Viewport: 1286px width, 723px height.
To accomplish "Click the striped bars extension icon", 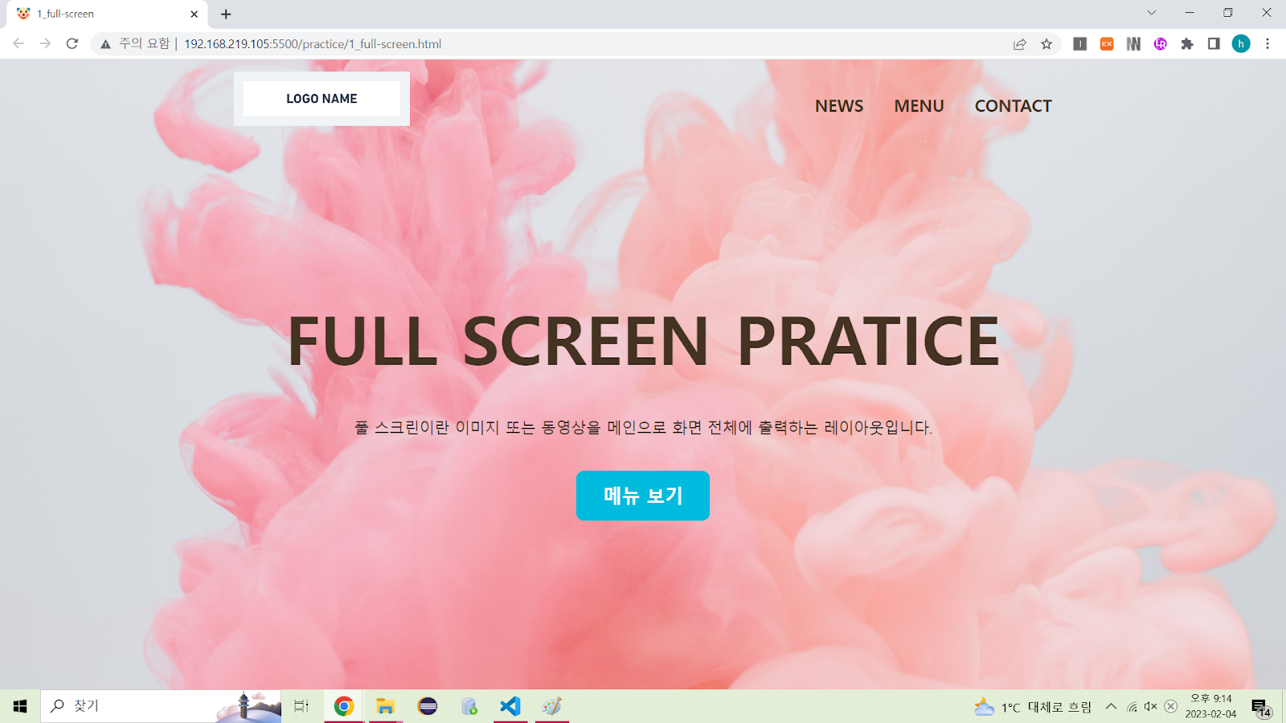I will pos(1133,44).
